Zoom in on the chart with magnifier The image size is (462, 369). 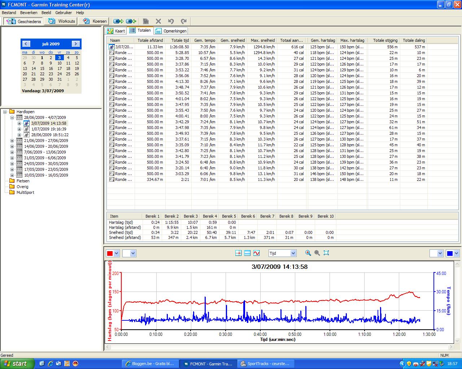pos(308,253)
